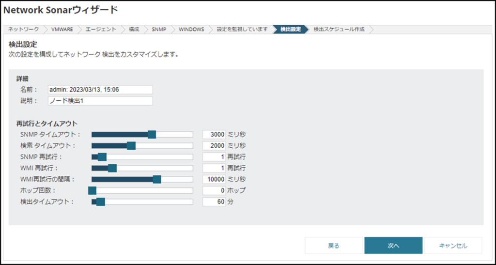Image resolution: width=496 pixels, height=265 pixels.
Task: Click the 詳細 section label
Action: (x=23, y=79)
